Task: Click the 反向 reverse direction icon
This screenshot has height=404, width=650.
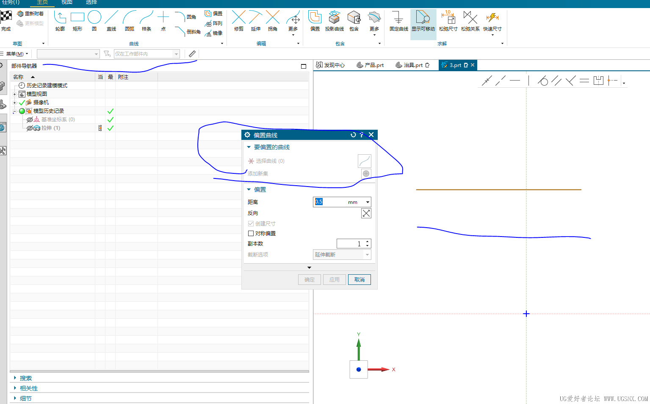Action: (x=366, y=213)
